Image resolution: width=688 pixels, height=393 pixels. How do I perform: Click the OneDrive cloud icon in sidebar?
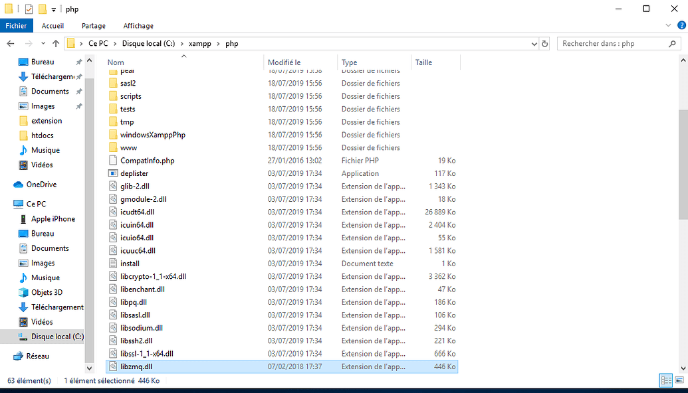[x=19, y=185]
